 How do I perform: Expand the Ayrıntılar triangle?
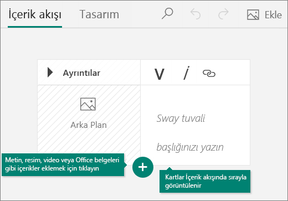50,72
